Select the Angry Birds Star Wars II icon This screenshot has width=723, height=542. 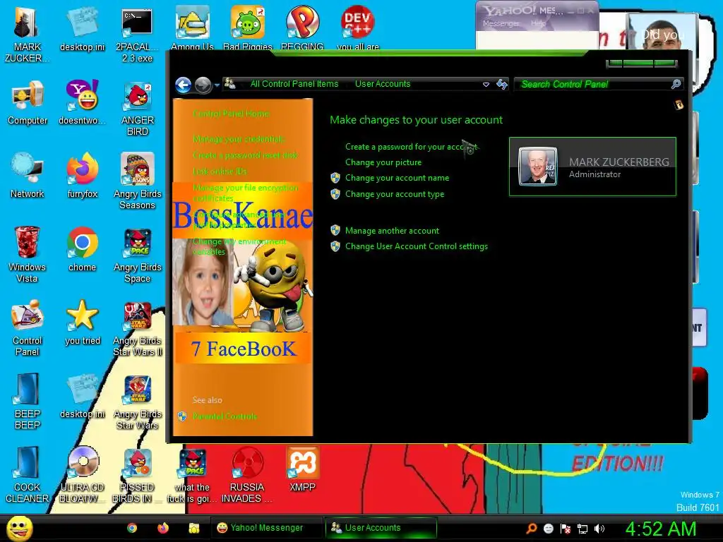[138, 327]
